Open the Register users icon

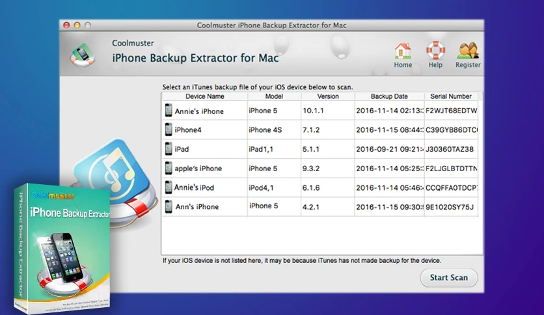coord(468,51)
